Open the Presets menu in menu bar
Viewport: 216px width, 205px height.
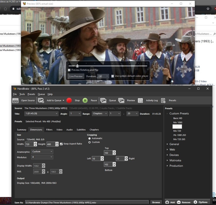(x=31, y=94)
